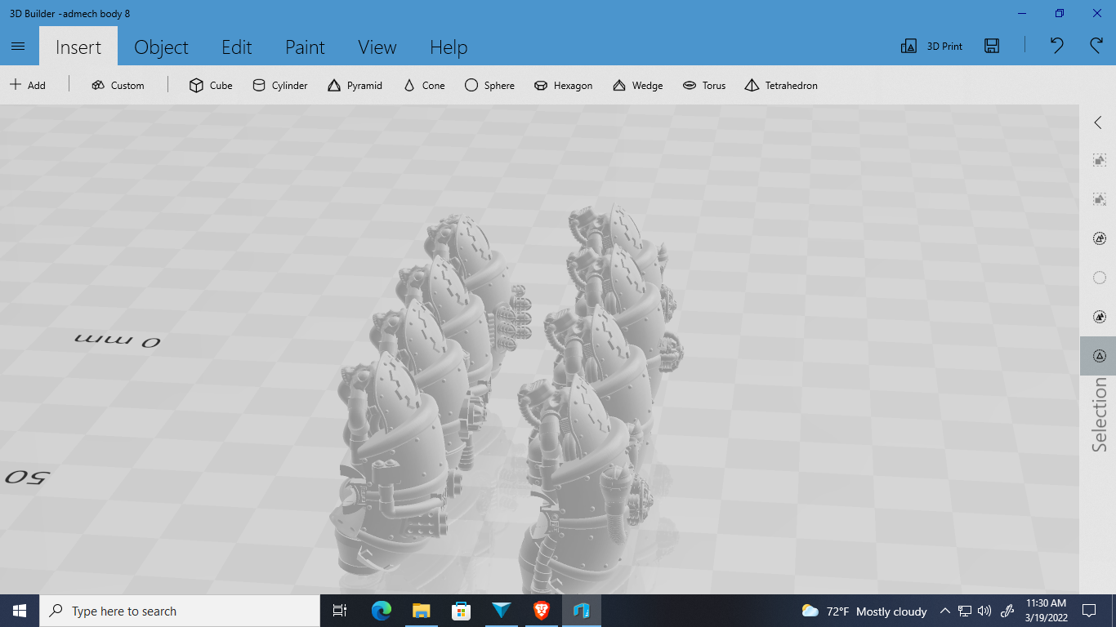This screenshot has height=627, width=1116.
Task: Start a 3D Print of the model
Action: (931, 46)
